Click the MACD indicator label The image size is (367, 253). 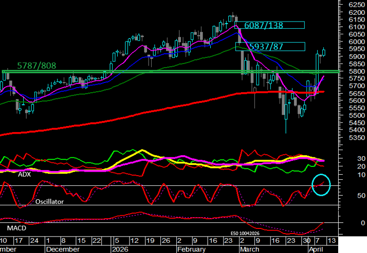coord(16,227)
